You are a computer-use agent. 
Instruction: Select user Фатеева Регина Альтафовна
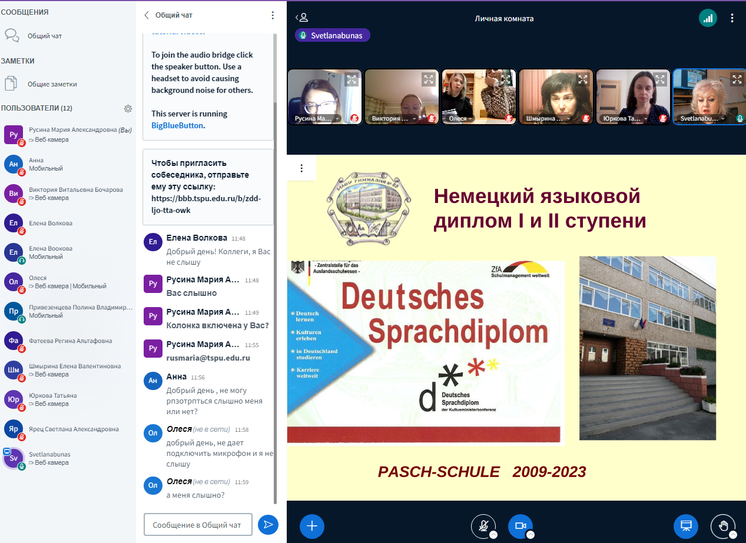coord(68,341)
